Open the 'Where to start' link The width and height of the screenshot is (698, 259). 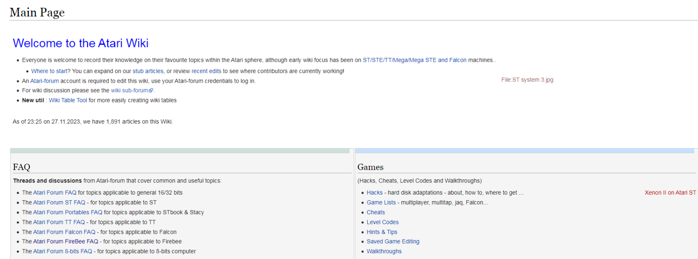point(49,71)
